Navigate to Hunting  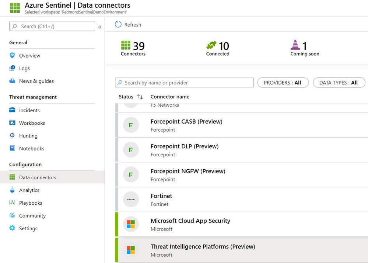click(28, 136)
